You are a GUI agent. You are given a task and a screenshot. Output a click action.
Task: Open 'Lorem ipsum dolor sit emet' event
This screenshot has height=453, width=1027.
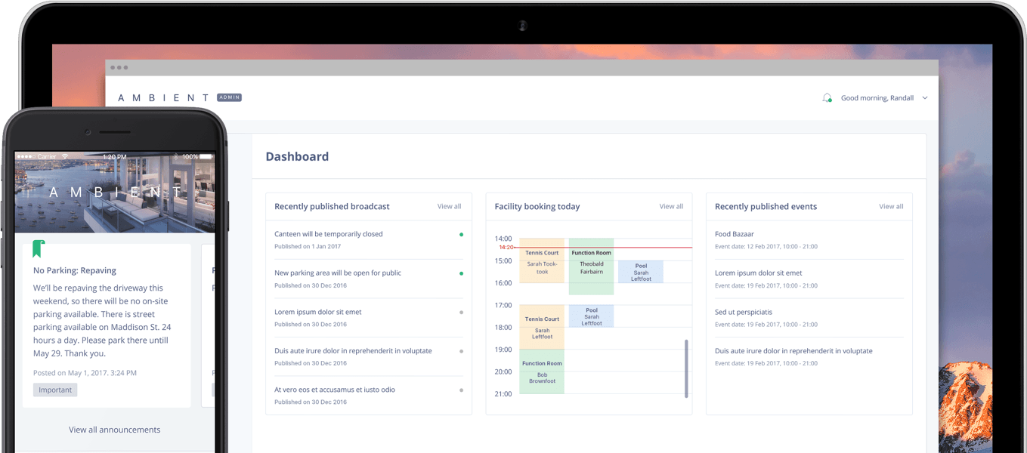[x=809, y=279]
